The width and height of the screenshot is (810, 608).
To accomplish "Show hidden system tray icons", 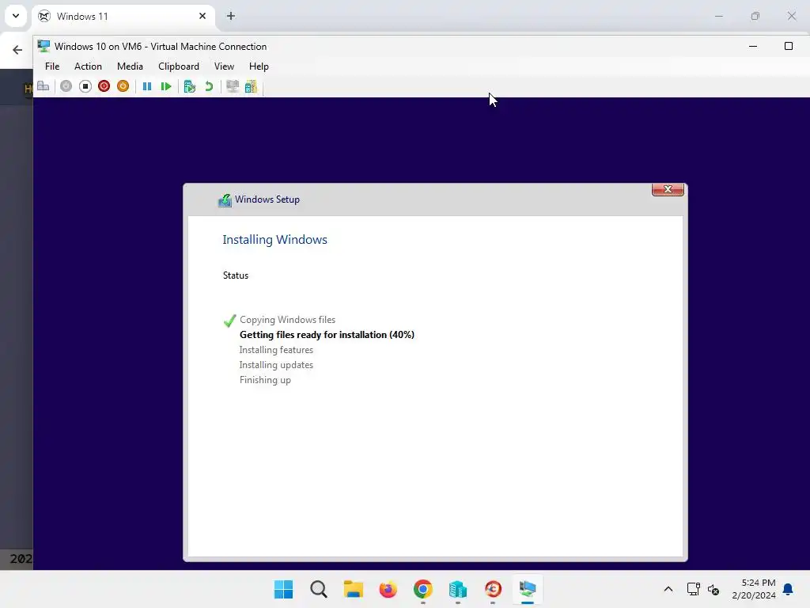I will pos(668,589).
